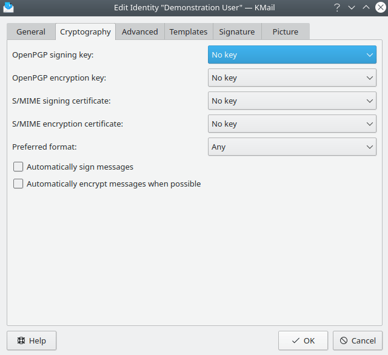388x355 pixels.
Task: Close the Edit Identity dialog window
Action: pyautogui.click(x=380, y=7)
